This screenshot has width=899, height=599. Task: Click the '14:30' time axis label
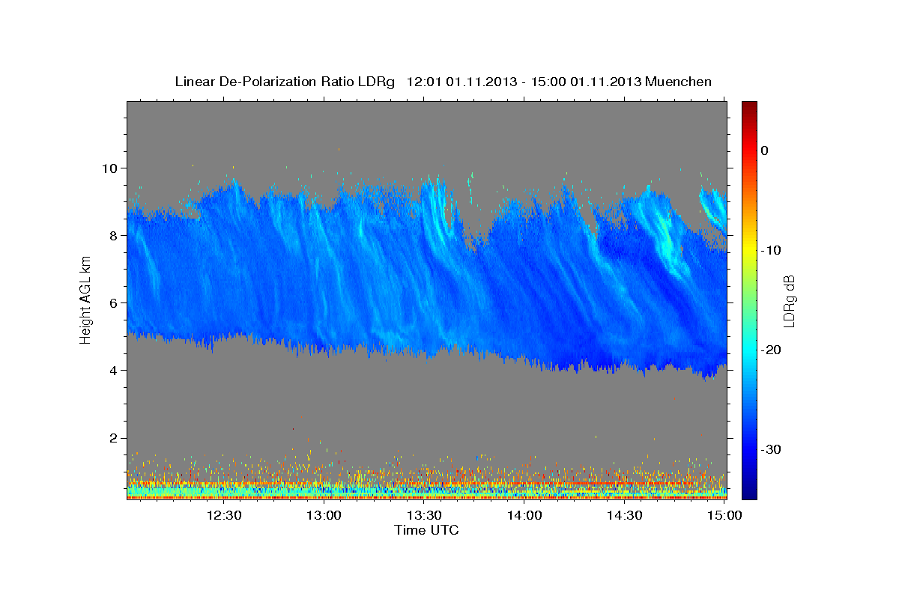click(625, 515)
